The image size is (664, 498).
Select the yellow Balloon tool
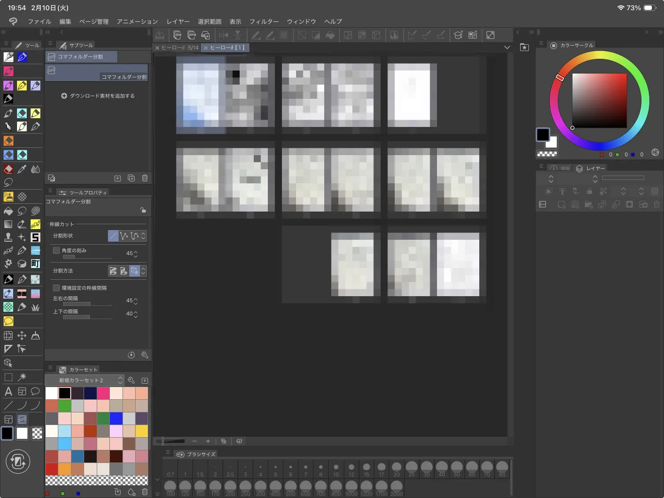[x=8, y=321]
